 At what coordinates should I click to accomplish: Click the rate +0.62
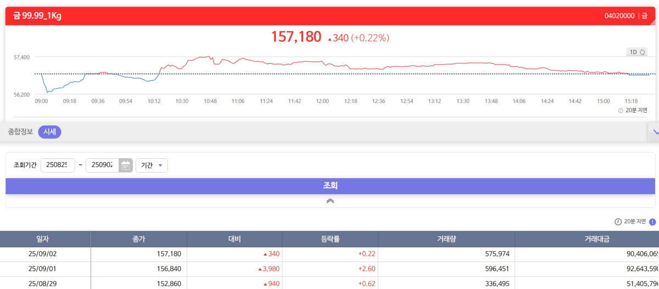click(366, 284)
